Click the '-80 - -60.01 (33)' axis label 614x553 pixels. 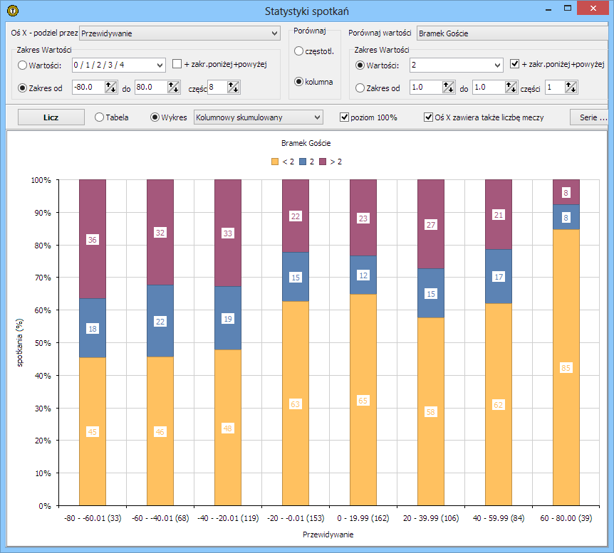click(93, 518)
